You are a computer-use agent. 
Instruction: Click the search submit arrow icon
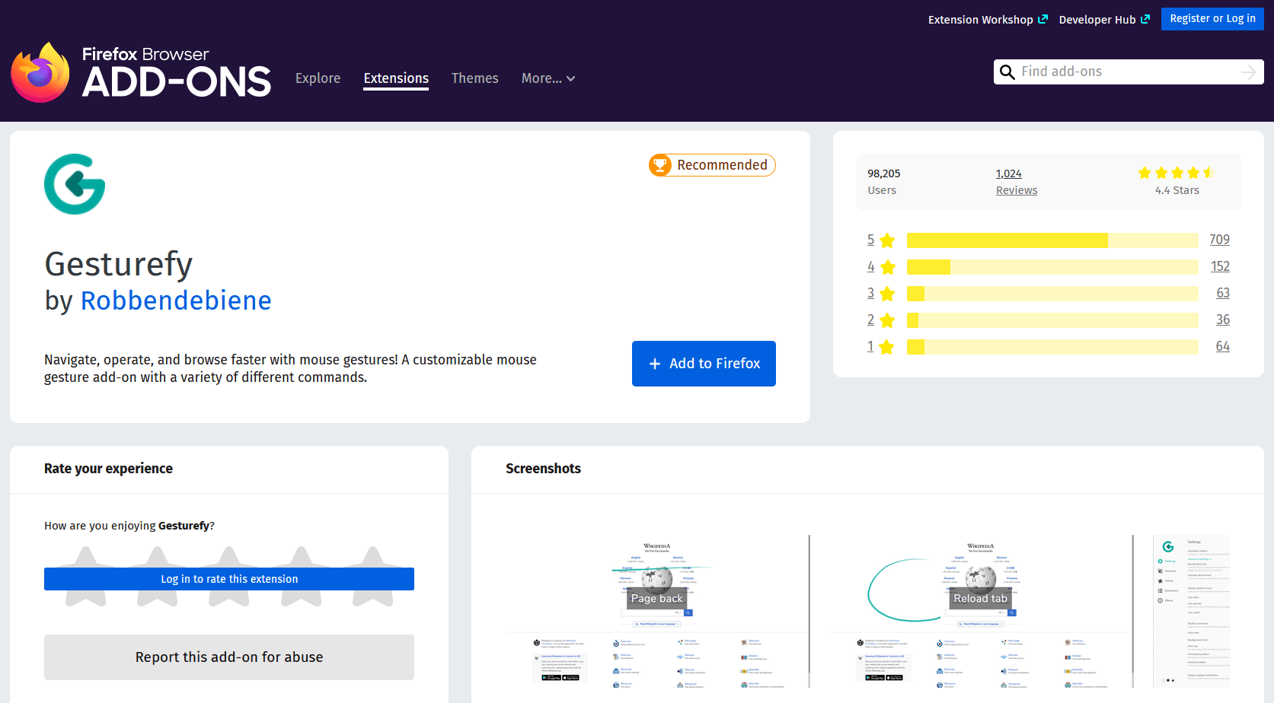[1248, 72]
